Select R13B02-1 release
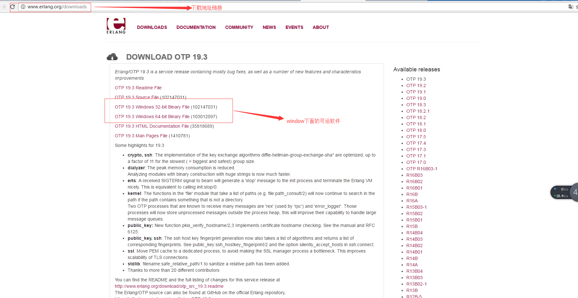 coord(416,284)
